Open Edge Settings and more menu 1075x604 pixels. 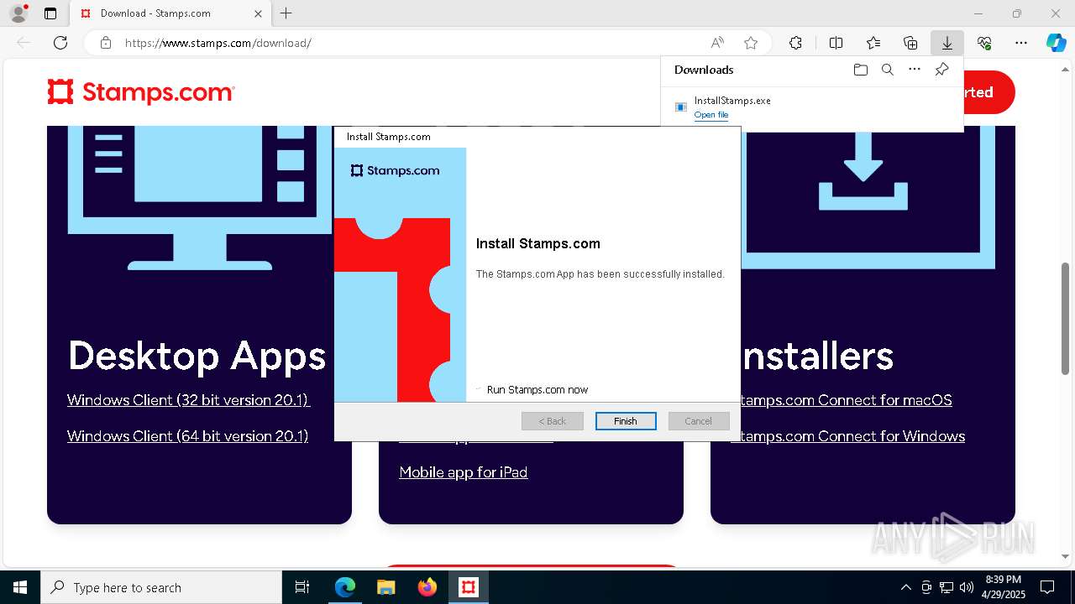[x=1021, y=43]
